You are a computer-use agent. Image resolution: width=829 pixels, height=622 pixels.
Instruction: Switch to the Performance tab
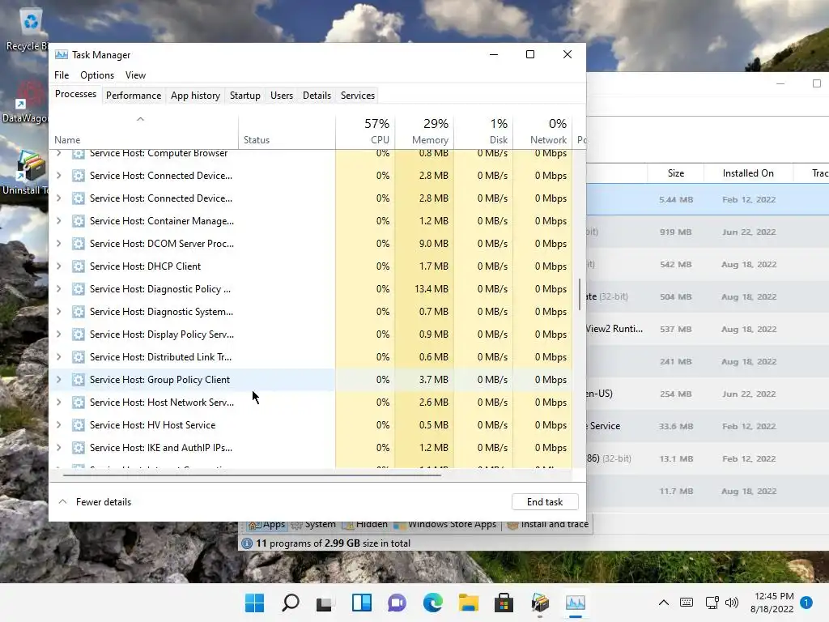[134, 96]
